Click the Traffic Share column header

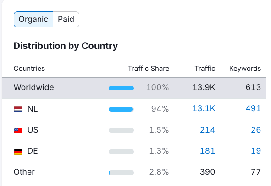149,69
